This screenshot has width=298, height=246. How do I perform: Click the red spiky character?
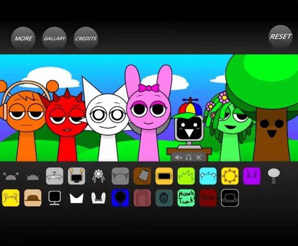click(x=66, y=123)
